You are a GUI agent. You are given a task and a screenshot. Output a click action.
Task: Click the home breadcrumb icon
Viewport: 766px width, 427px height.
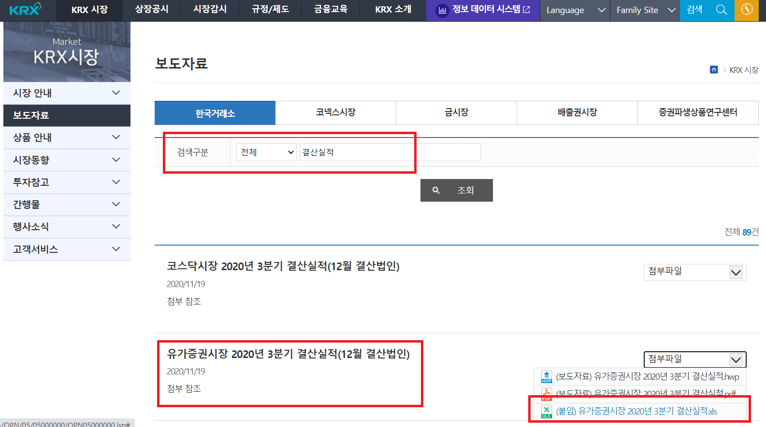714,69
